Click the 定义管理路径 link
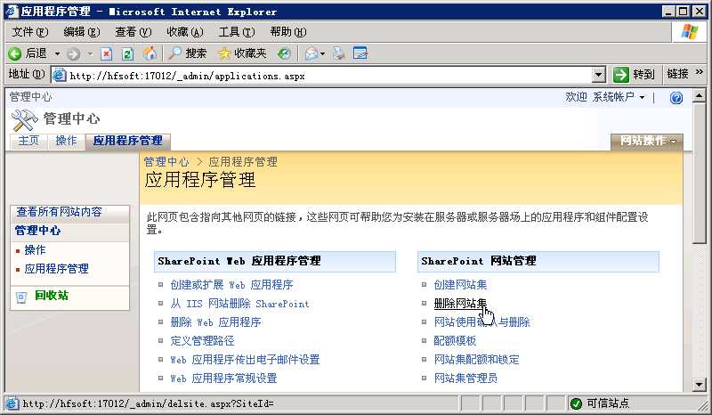This screenshot has width=712, height=415. click(x=203, y=341)
